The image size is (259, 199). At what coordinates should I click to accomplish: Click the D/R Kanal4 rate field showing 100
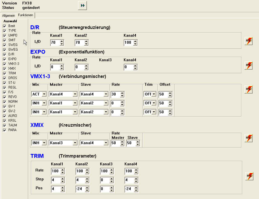tap(128, 43)
